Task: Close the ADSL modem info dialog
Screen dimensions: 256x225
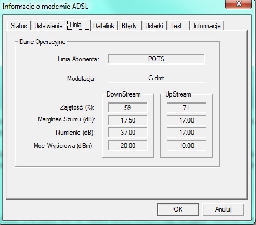Action: pyautogui.click(x=239, y=4)
